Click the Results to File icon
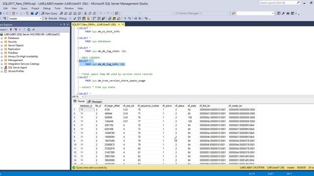 click(119, 19)
